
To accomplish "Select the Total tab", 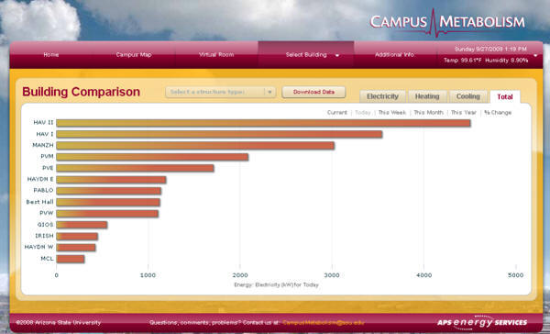I will tap(505, 97).
